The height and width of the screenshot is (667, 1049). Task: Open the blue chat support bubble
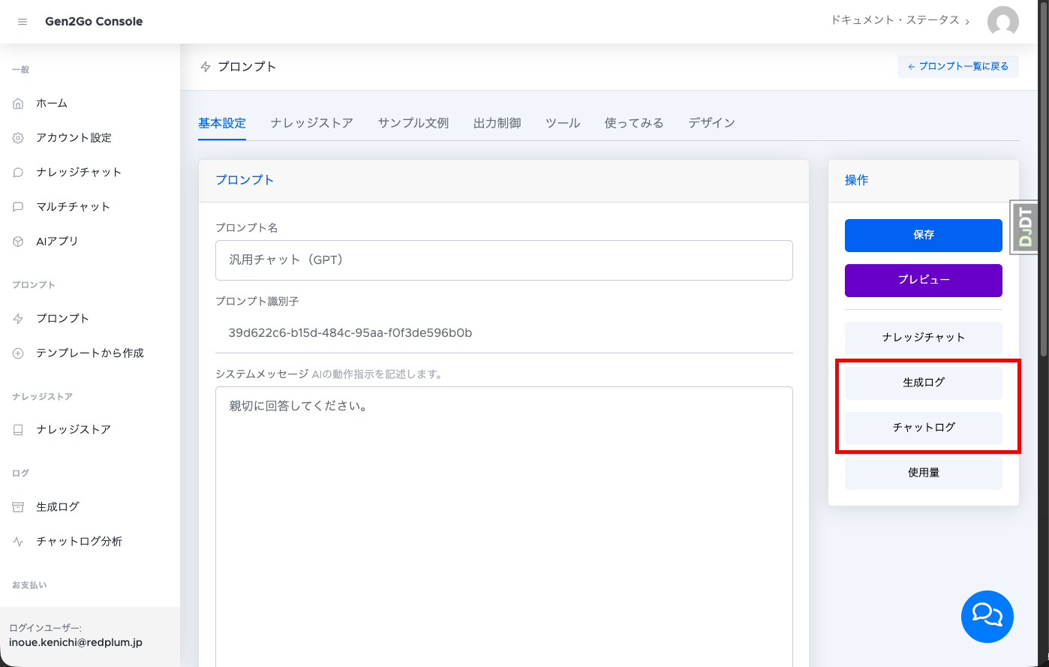(987, 616)
